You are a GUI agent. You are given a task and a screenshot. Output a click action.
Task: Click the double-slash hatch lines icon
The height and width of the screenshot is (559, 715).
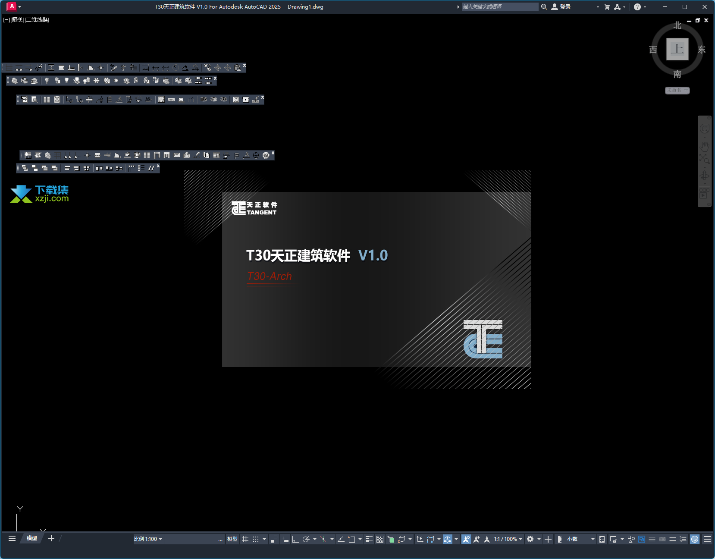(151, 168)
